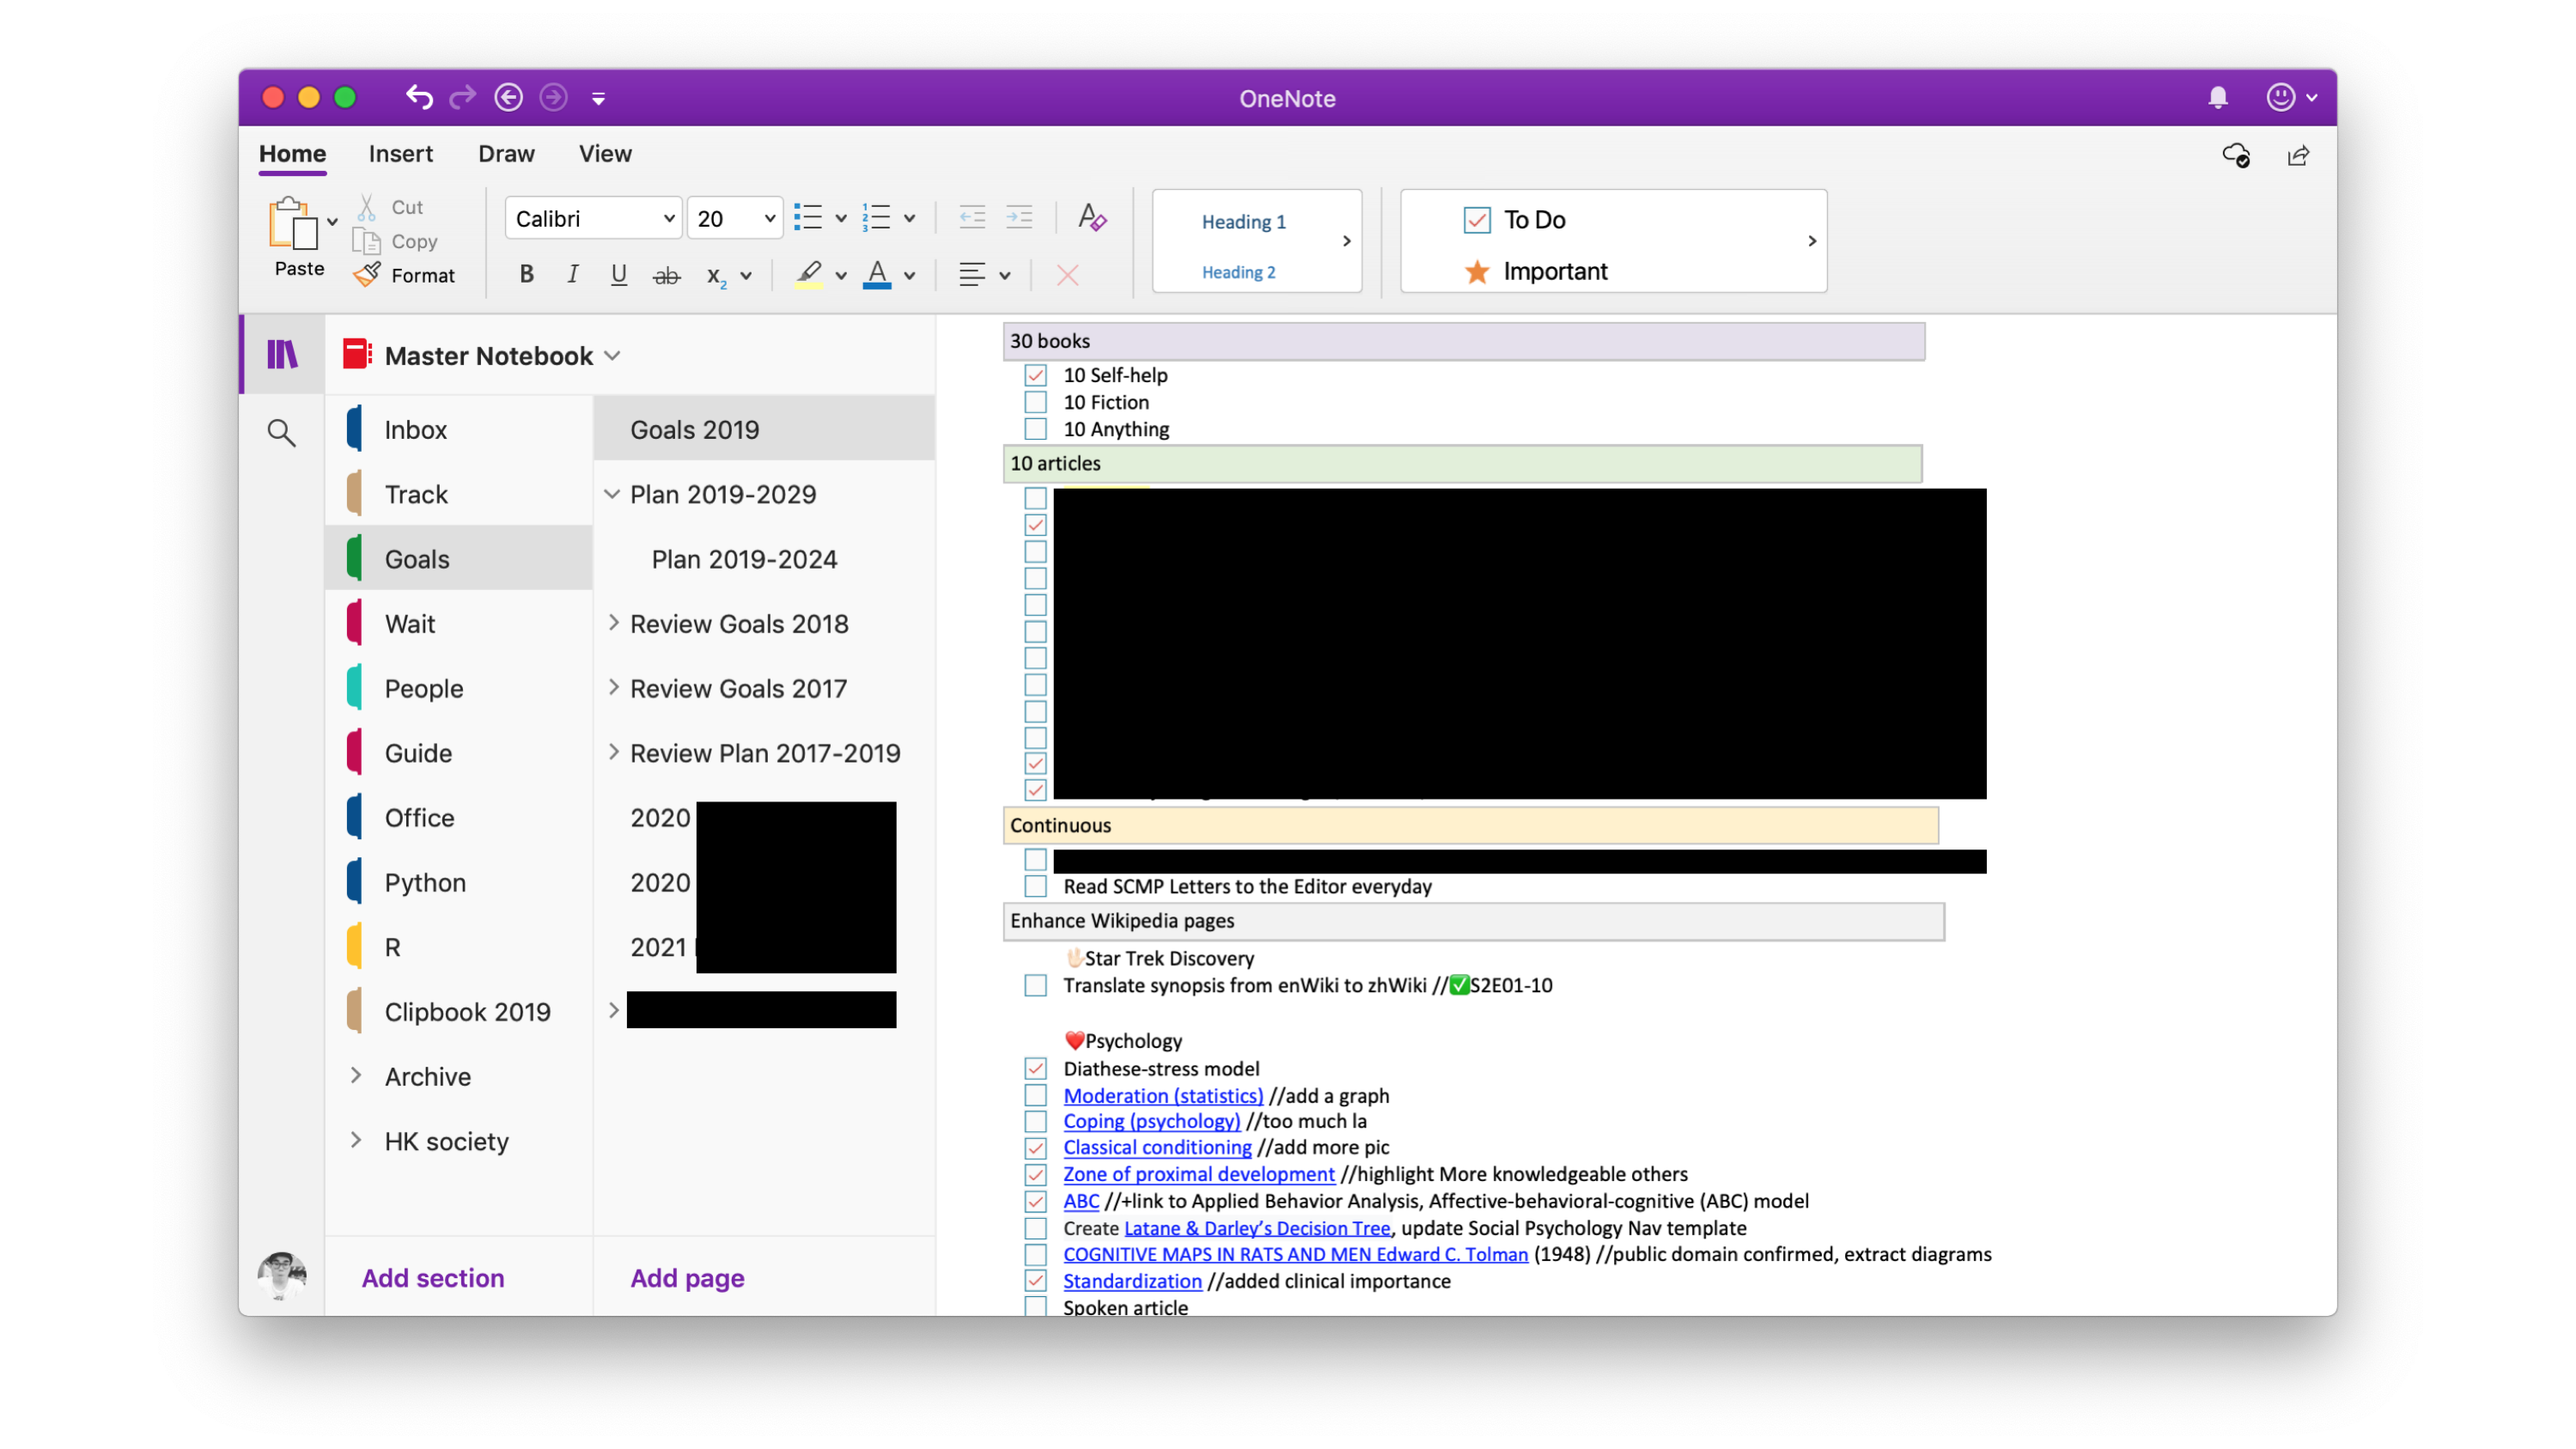The width and height of the screenshot is (2576, 1449).
Task: Open the Classical conditioning link
Action: [x=1157, y=1147]
